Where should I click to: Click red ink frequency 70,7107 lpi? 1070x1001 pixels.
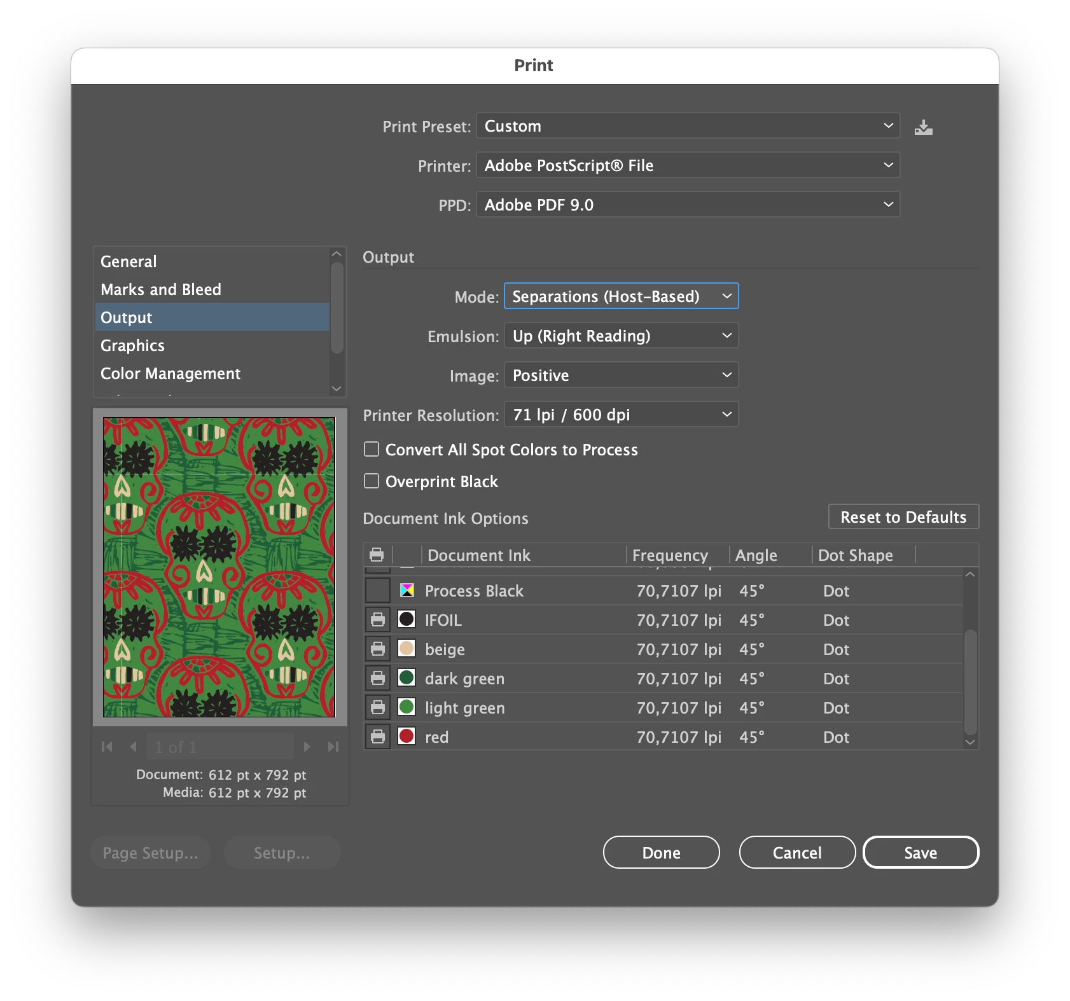[x=679, y=737]
